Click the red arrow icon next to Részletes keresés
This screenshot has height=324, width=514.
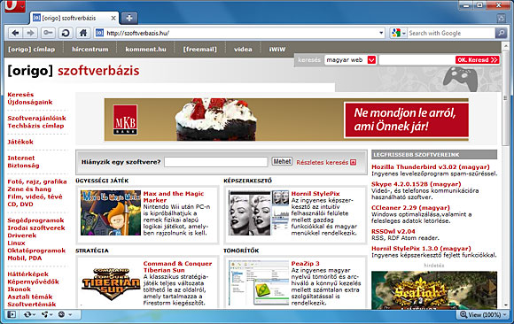(x=353, y=162)
